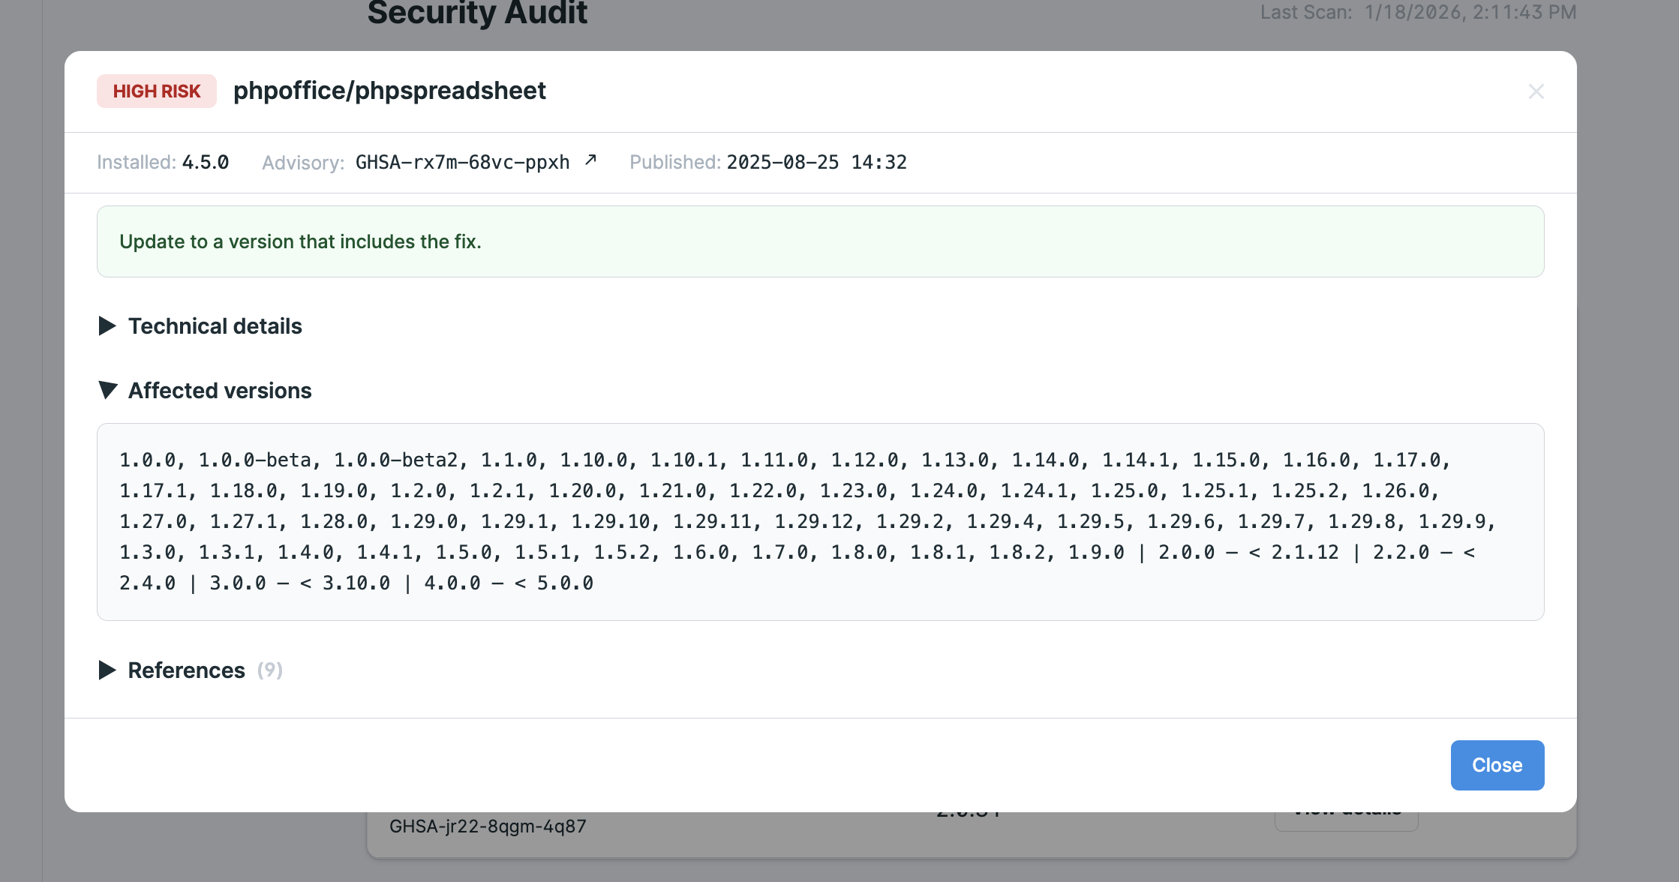Click the published date 2025-08-25 14:32
The width and height of the screenshot is (1679, 882).
tap(816, 162)
